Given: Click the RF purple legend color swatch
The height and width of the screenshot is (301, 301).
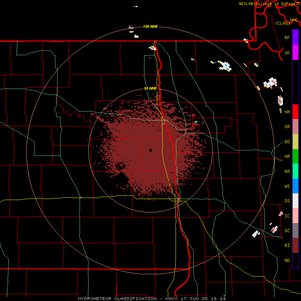Looking at the screenshot, I should (x=295, y=37).
